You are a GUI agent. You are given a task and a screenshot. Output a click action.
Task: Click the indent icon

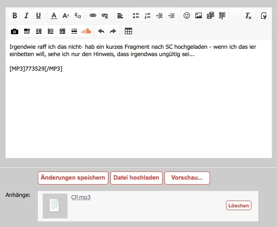click(171, 16)
